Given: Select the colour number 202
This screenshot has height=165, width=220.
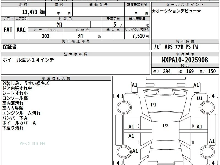Looking at the screenshot, I should (x=46, y=36).
